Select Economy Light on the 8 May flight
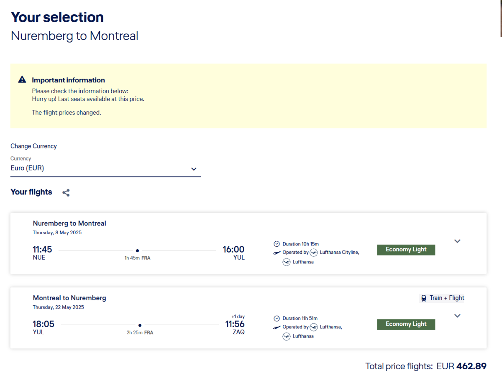The height and width of the screenshot is (376, 502). click(x=406, y=250)
